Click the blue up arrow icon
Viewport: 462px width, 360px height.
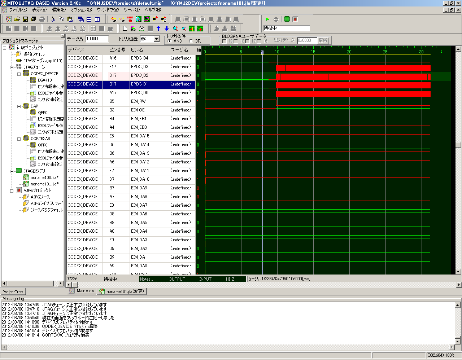(x=158, y=28)
